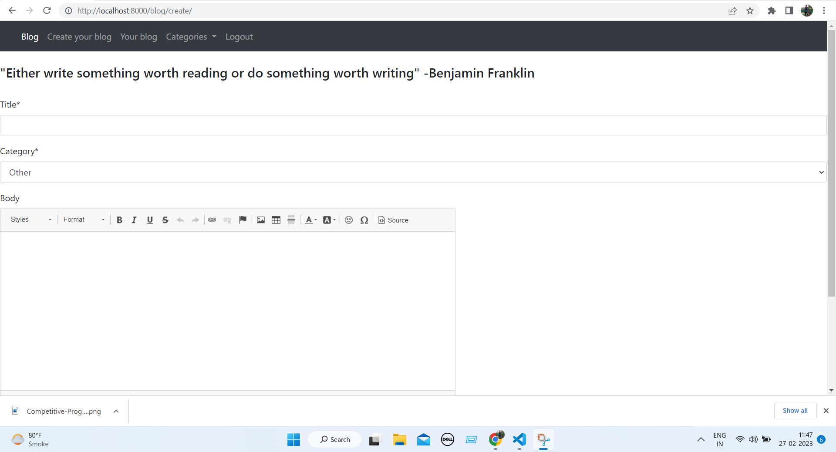Toggle Italic formatting in editor toolbar
Viewport: 836px width, 452px height.
click(134, 220)
